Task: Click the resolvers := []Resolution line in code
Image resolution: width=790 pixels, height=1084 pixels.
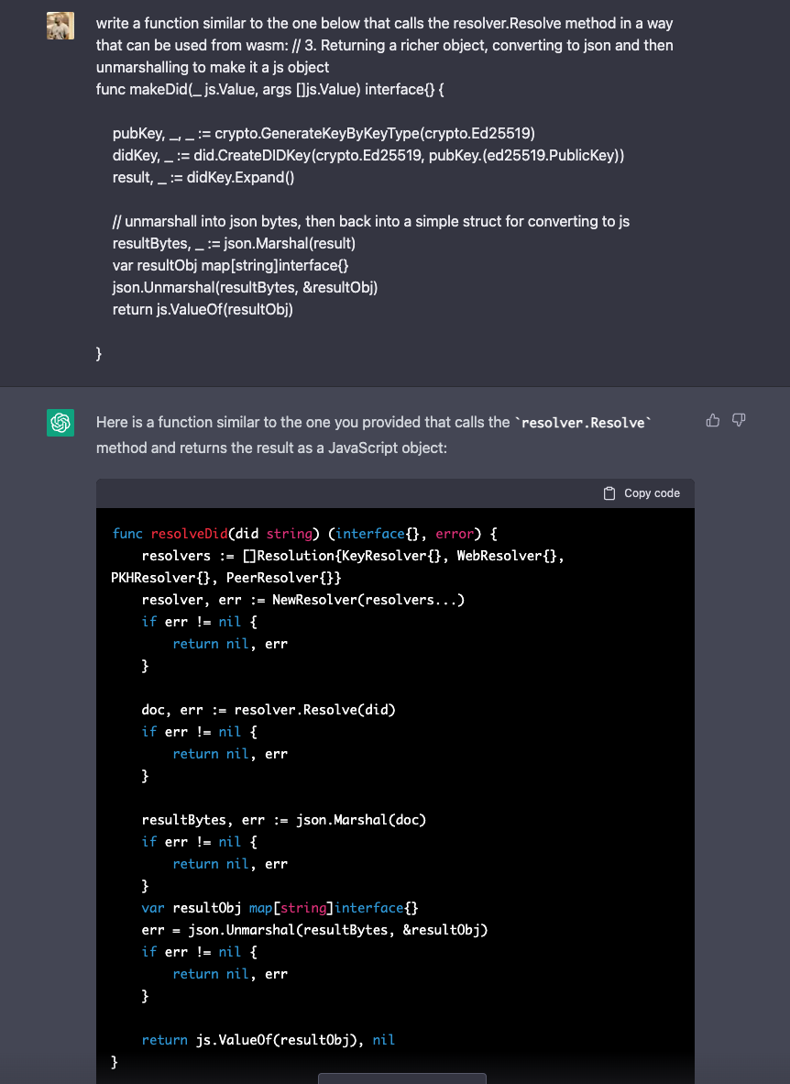Action: [352, 556]
